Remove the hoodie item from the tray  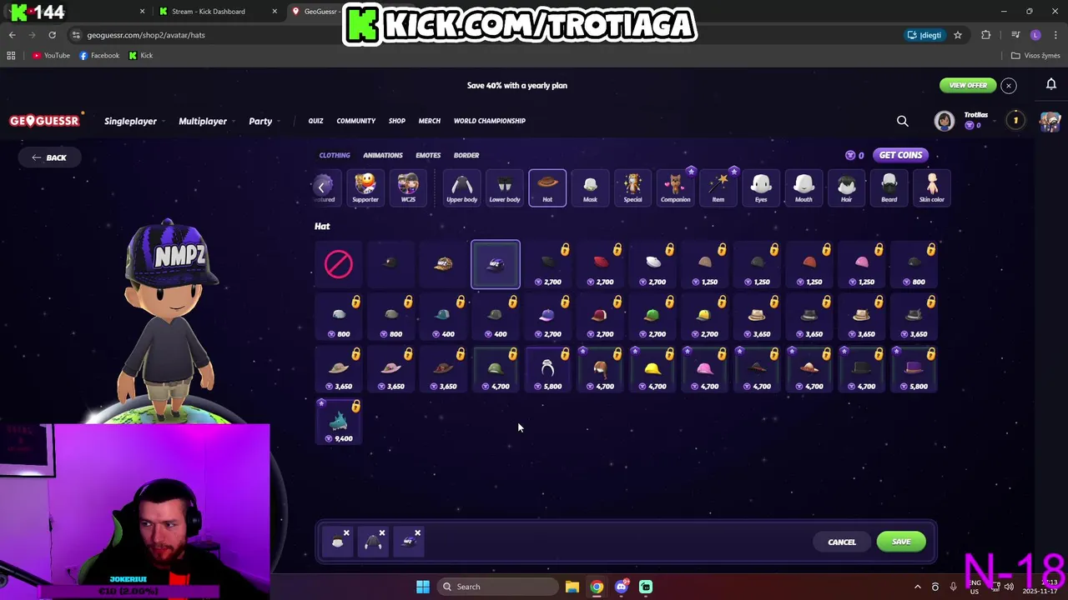click(382, 533)
